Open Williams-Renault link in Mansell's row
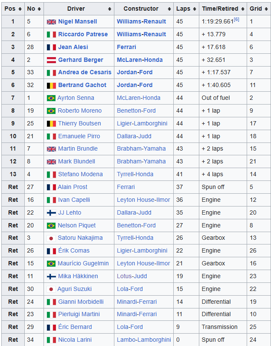Screen dimensions: 271x346 tap(141, 22)
